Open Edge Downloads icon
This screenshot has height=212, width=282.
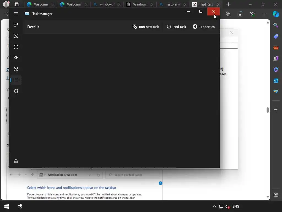[240, 14]
